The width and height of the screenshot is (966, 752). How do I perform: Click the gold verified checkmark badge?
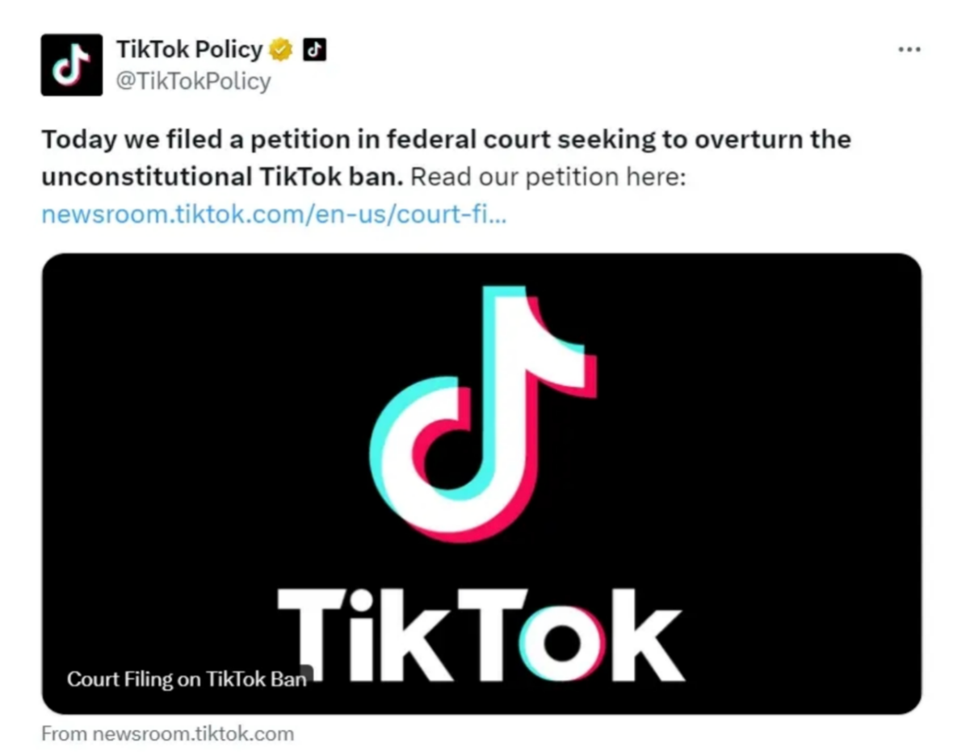(280, 50)
